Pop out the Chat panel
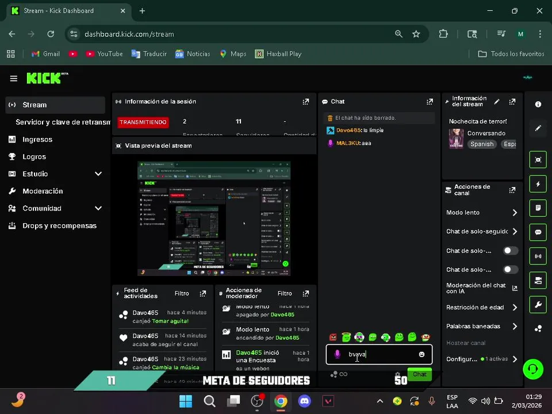This screenshot has width=552, height=414. point(430,102)
